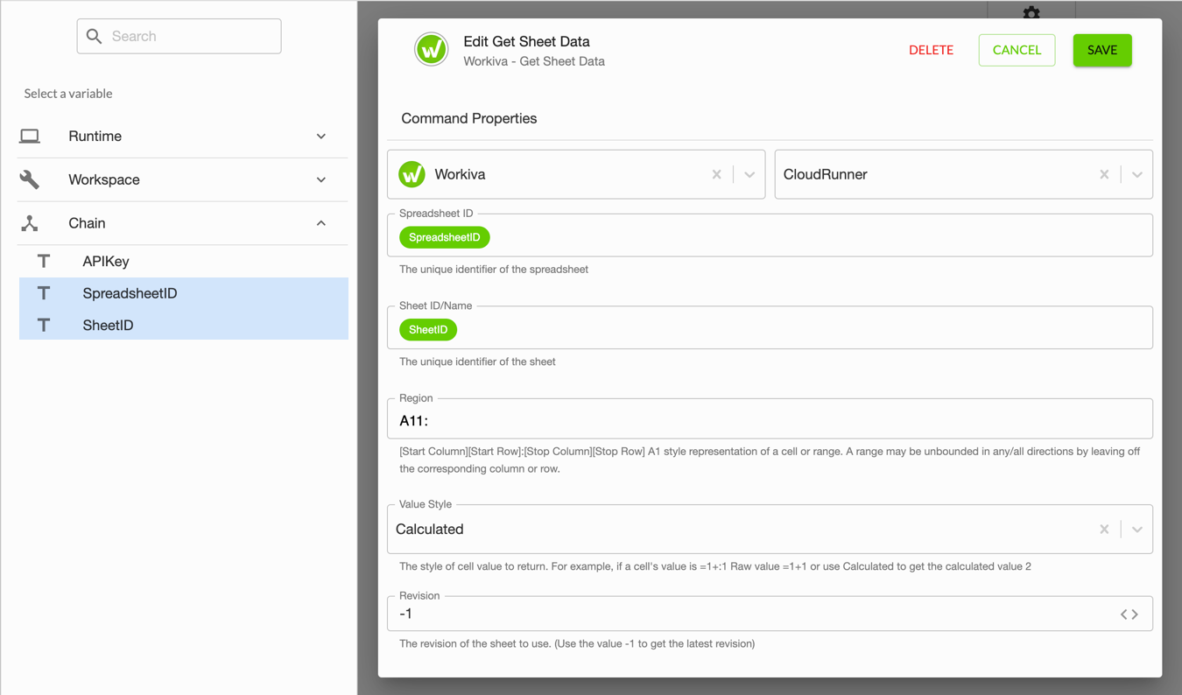Click the DELETE button
Screen dimensions: 1182x695
[x=931, y=50]
